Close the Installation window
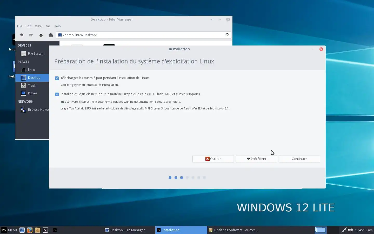 321,49
